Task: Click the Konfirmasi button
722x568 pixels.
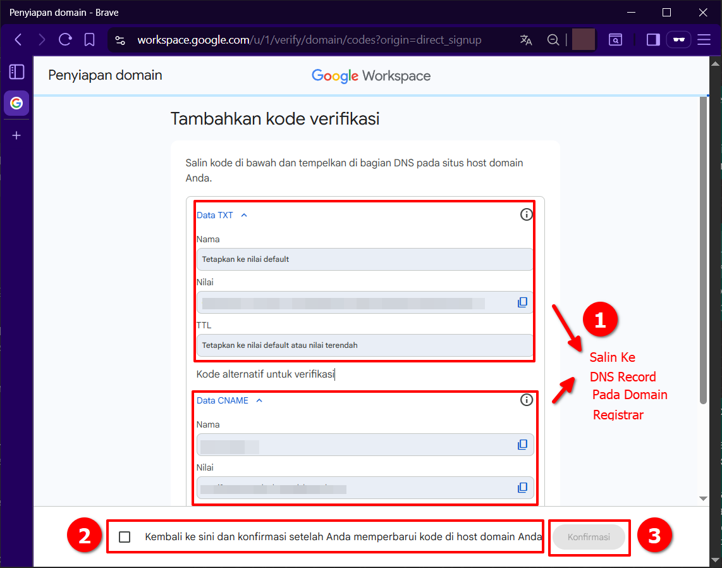Action: coord(589,537)
